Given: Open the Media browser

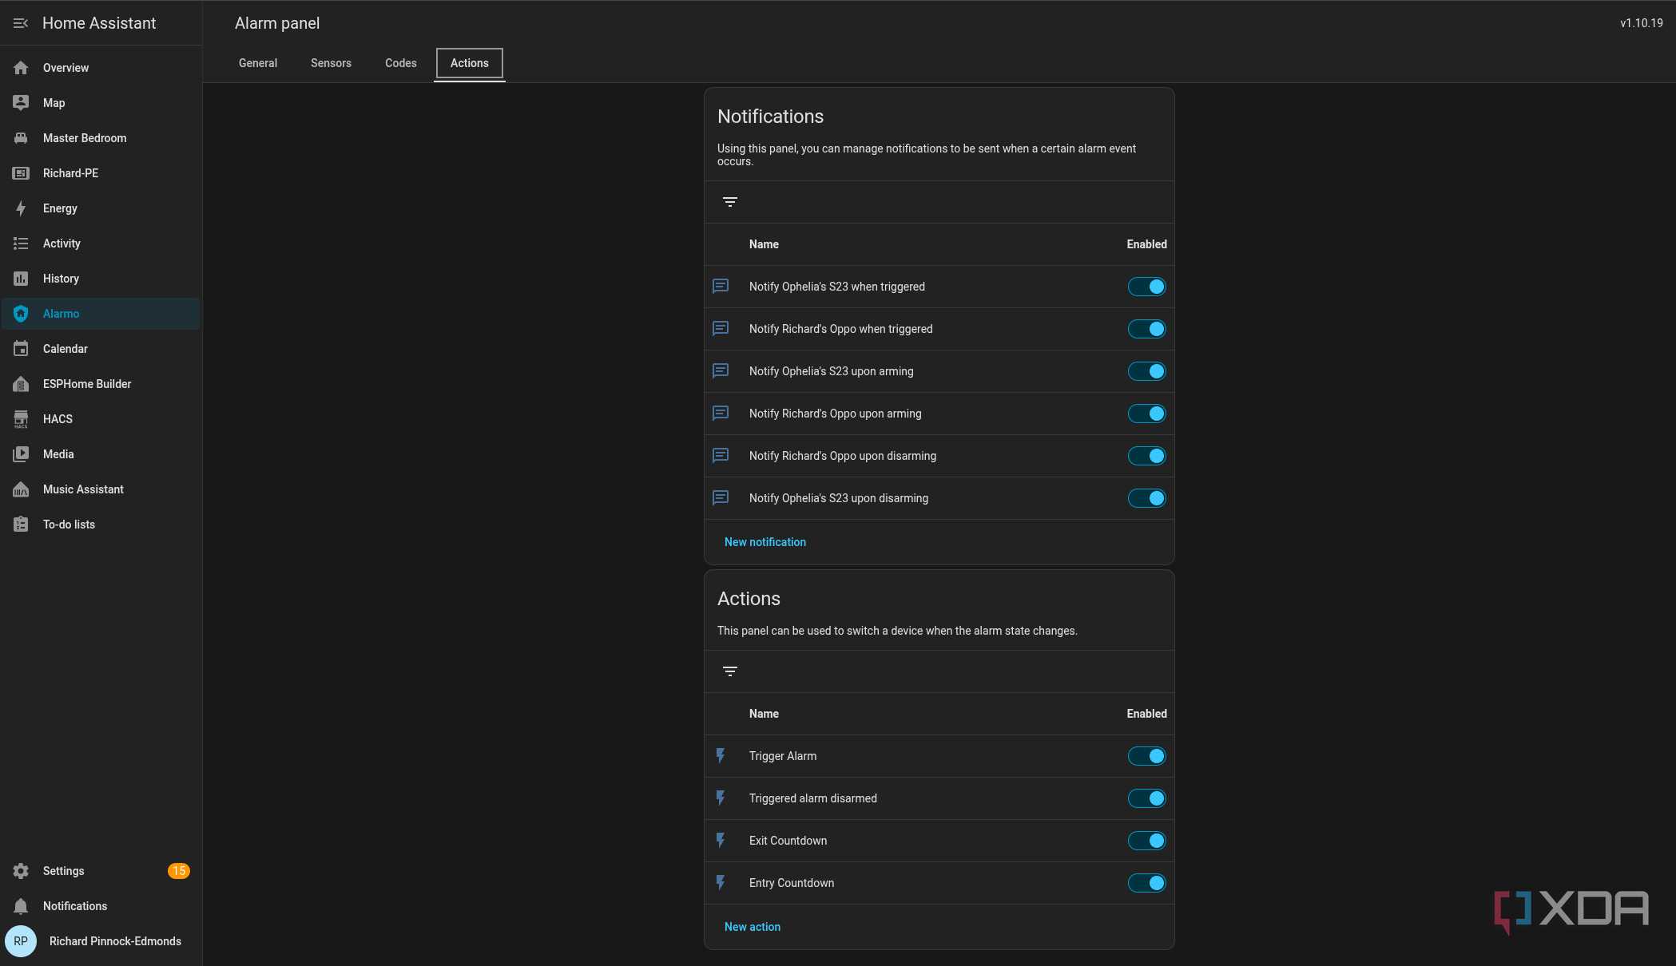Looking at the screenshot, I should pyautogui.click(x=101, y=454).
